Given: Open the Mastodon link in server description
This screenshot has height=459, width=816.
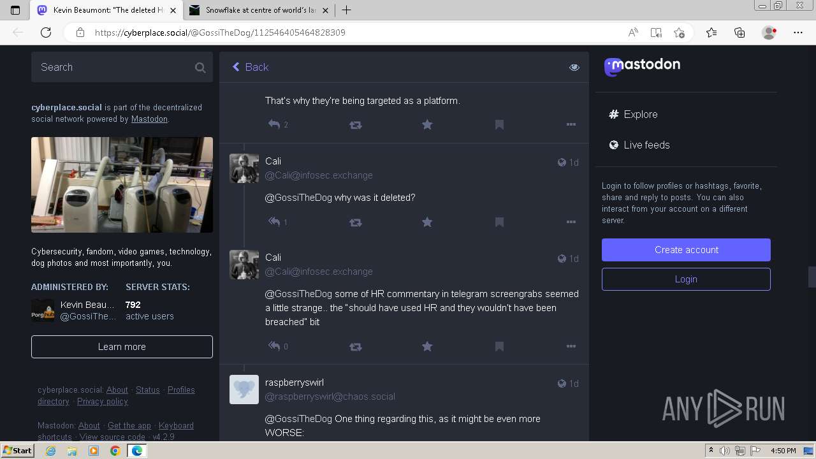Looking at the screenshot, I should (x=149, y=119).
